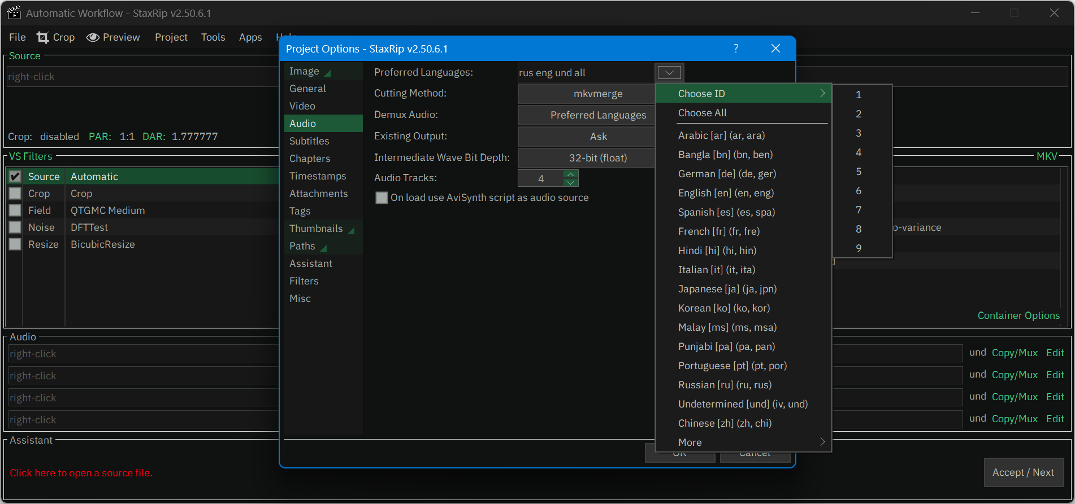The height and width of the screenshot is (504, 1075).
Task: Choose ID number 5 in submenu
Action: [x=859, y=172]
